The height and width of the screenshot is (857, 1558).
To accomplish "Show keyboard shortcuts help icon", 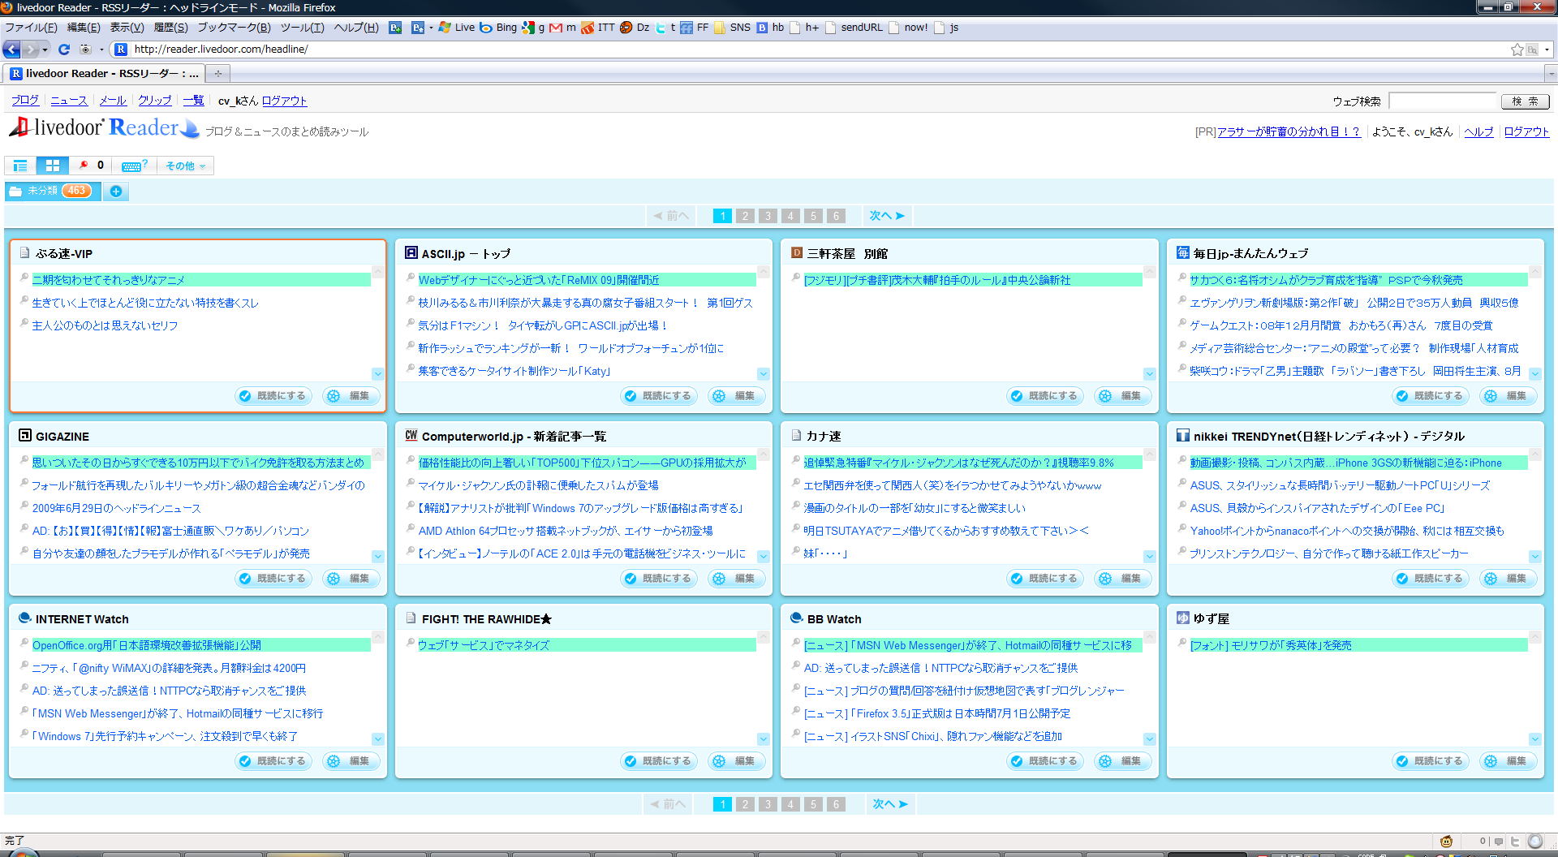I will [134, 166].
